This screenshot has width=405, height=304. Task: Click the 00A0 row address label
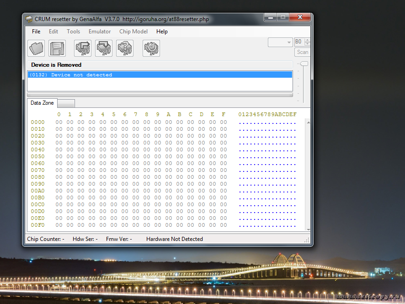coord(37,191)
